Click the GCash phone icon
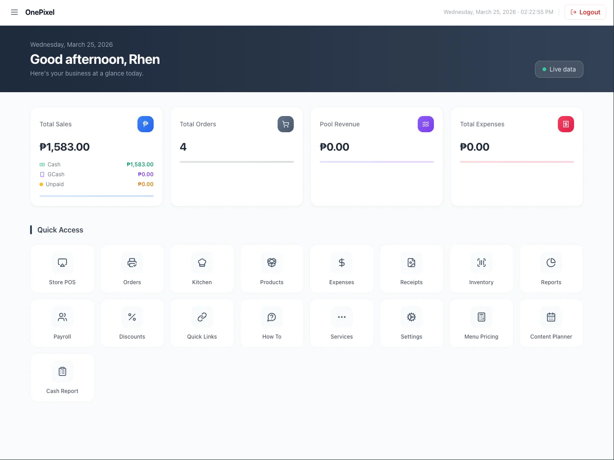614x460 pixels. 42,174
